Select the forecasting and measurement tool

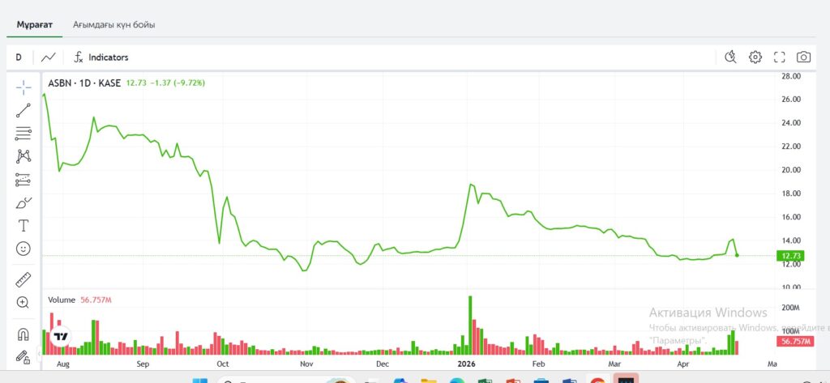pos(24,180)
